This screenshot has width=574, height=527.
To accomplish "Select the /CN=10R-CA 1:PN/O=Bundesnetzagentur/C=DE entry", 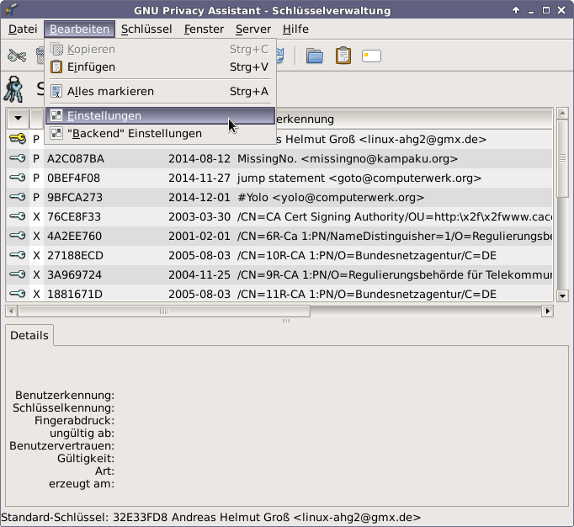I will pyautogui.click(x=367, y=256).
